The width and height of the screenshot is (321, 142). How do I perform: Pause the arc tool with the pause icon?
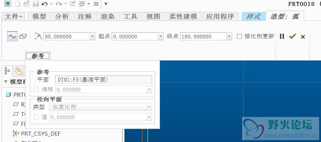tap(282, 36)
